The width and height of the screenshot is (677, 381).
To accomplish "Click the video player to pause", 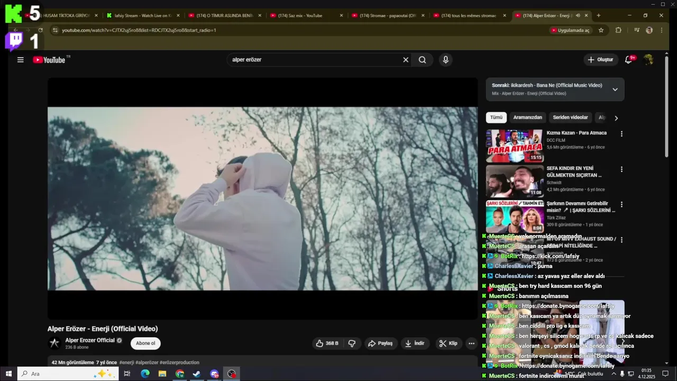I will (x=262, y=198).
